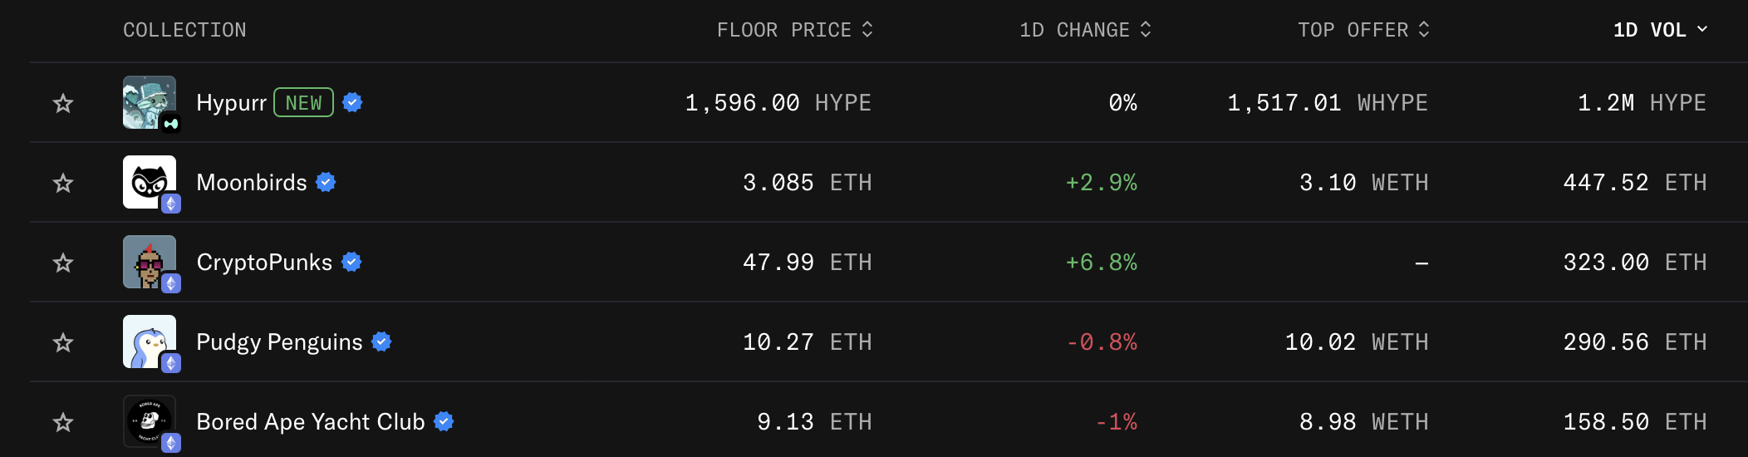This screenshot has width=1748, height=457.
Task: Click the Collection column header
Action: [184, 30]
